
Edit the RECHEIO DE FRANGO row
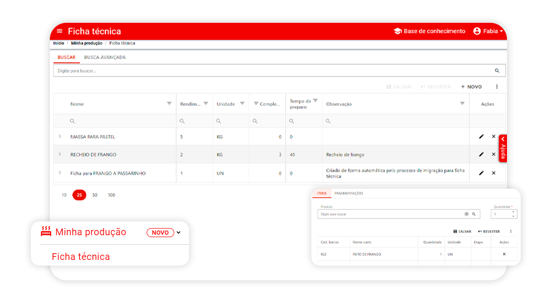[481, 154]
